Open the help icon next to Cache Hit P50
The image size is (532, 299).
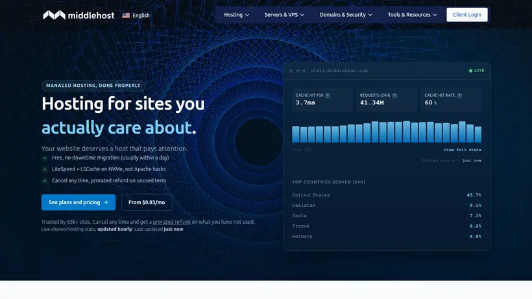coord(328,95)
